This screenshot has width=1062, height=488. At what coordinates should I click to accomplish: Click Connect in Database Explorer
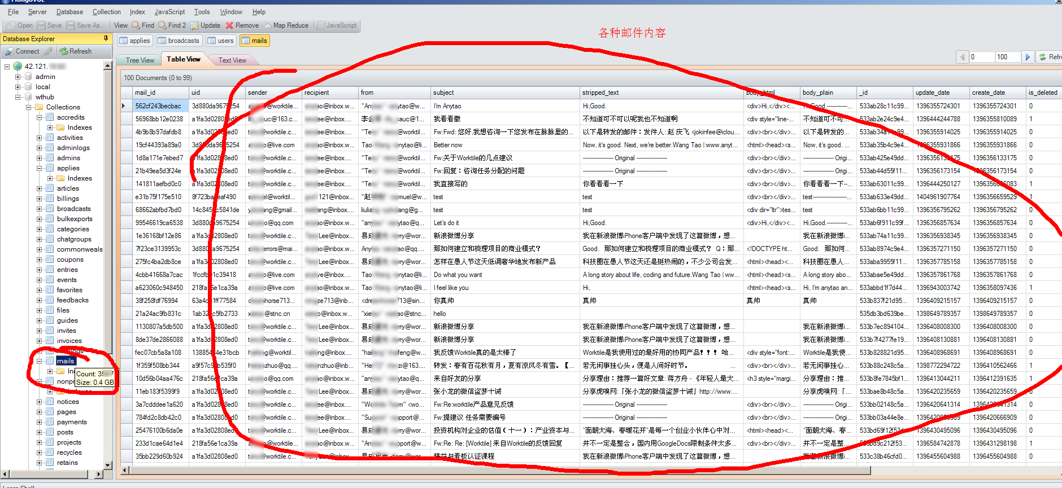(23, 51)
